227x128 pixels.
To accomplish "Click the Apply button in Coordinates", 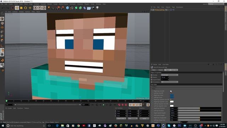I will (144, 118).
